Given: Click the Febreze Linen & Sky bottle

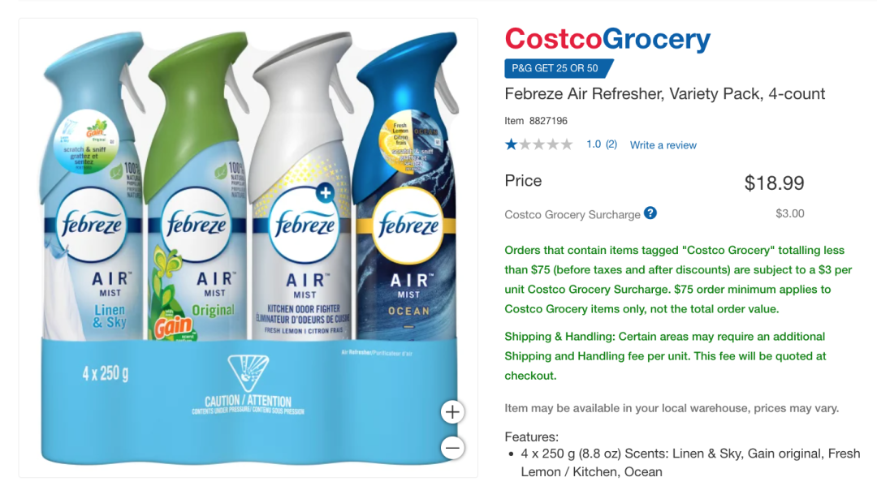Looking at the screenshot, I should (x=93, y=190).
